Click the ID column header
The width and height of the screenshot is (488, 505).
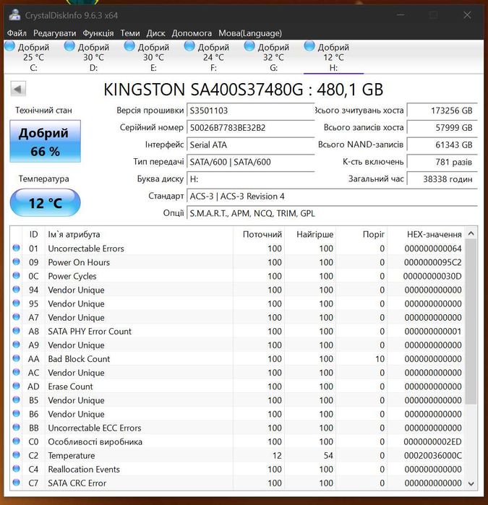[x=33, y=234]
